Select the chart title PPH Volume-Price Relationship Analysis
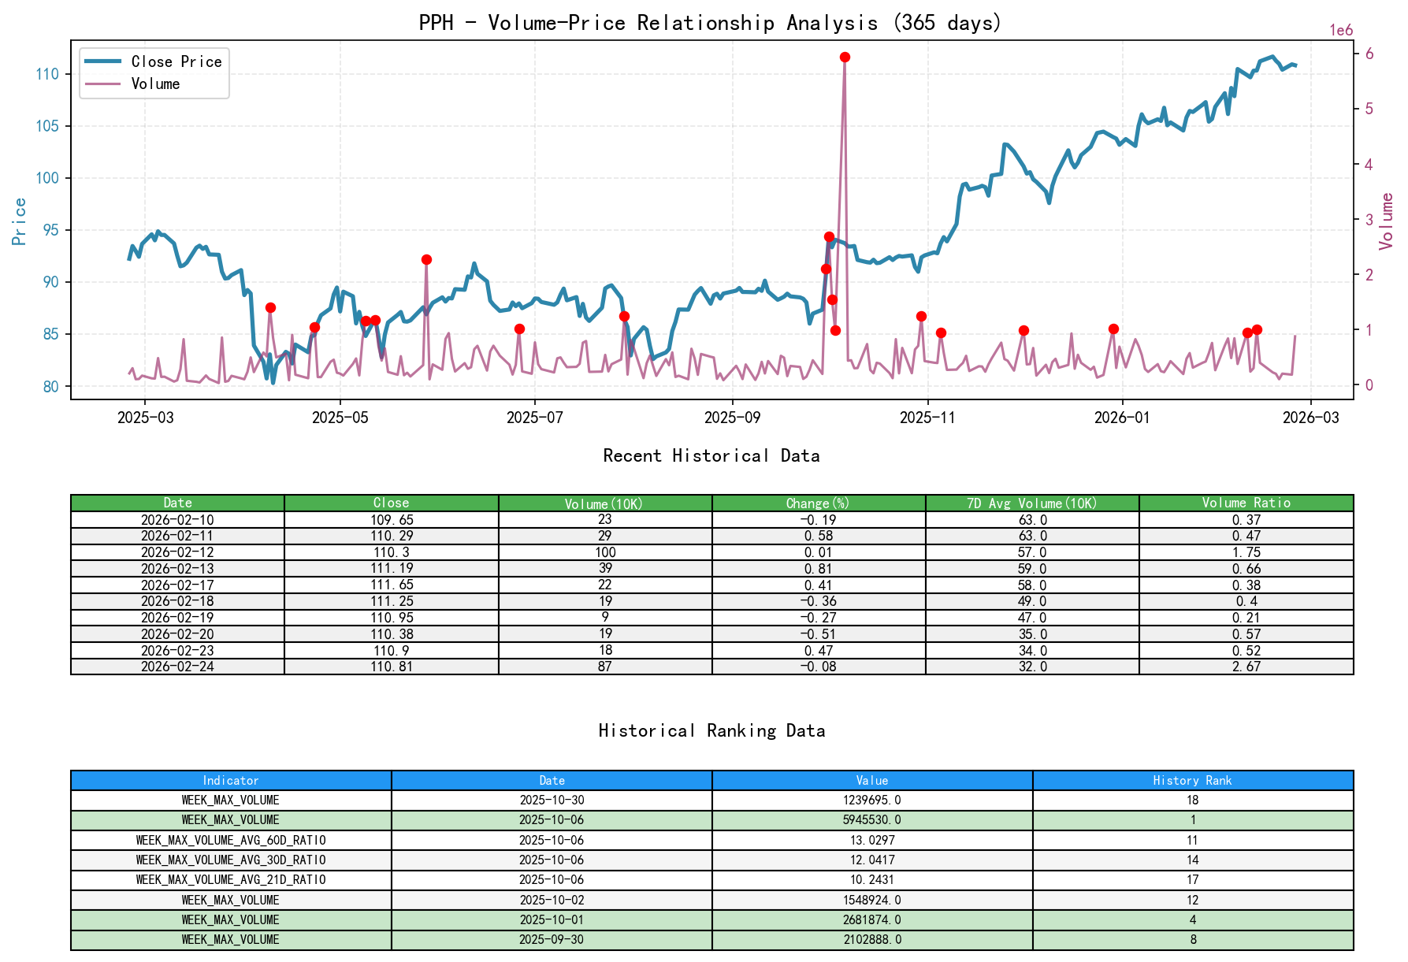 tap(708, 23)
